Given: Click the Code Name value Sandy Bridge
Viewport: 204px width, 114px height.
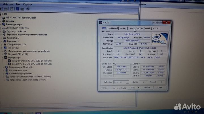Looking at the screenshot, I should pyautogui.click(x=123, y=37).
